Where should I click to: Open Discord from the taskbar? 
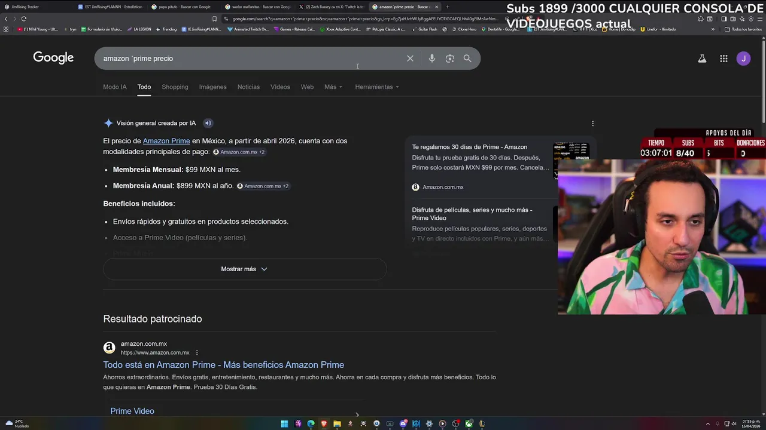point(403,424)
